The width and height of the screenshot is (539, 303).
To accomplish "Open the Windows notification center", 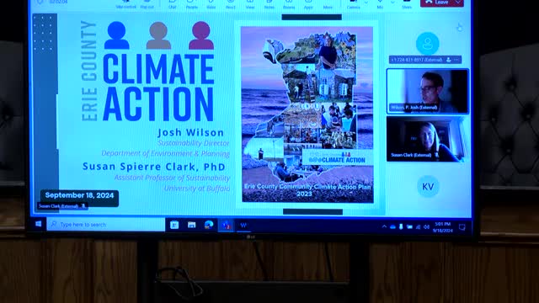I will pyautogui.click(x=462, y=227).
